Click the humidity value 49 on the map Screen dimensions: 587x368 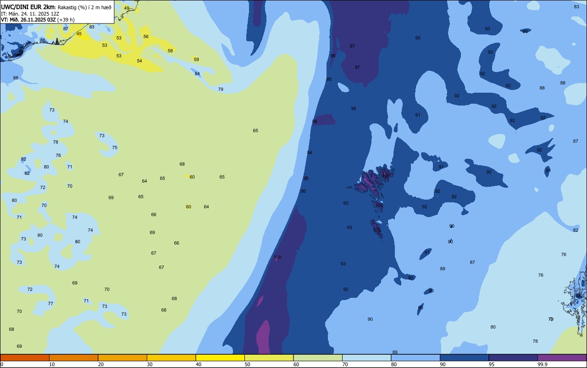pos(127,8)
